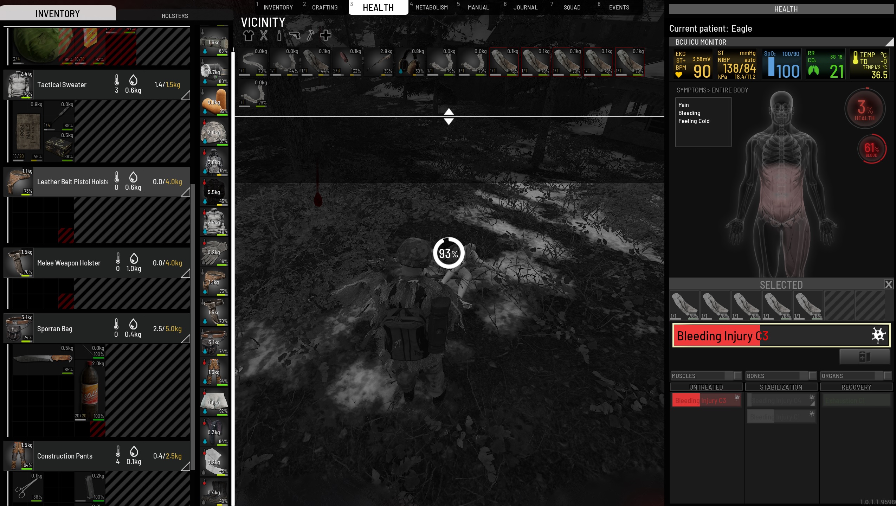Filter vicinity by medical cross icon

[x=325, y=36]
